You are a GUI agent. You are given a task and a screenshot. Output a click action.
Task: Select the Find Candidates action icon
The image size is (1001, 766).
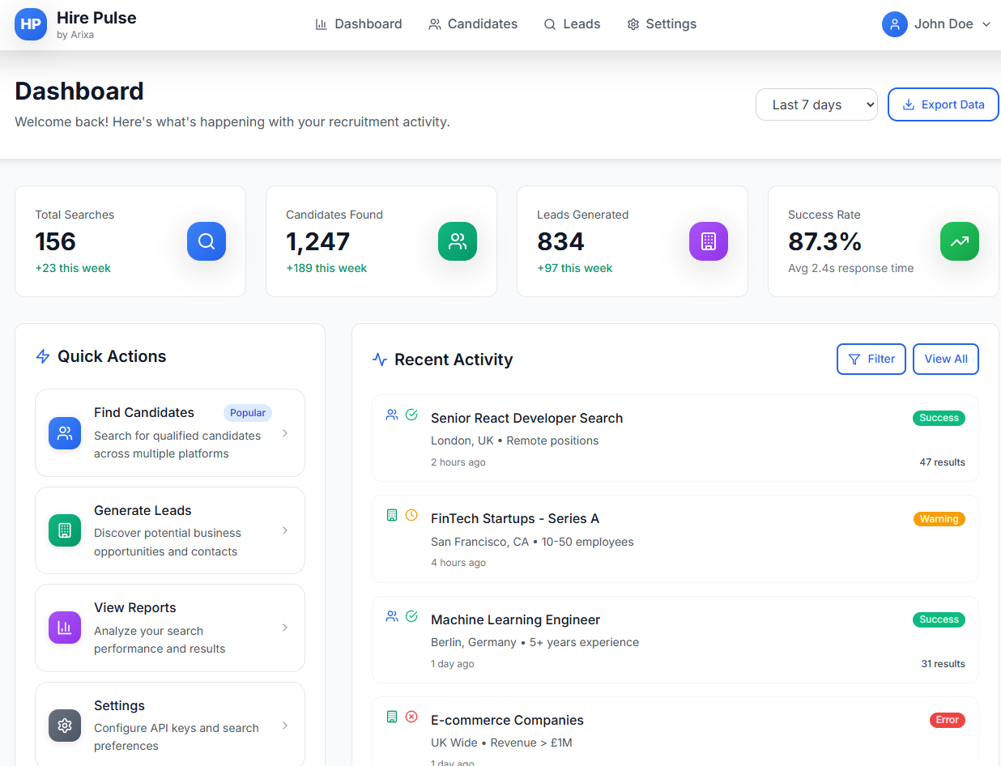click(x=64, y=433)
